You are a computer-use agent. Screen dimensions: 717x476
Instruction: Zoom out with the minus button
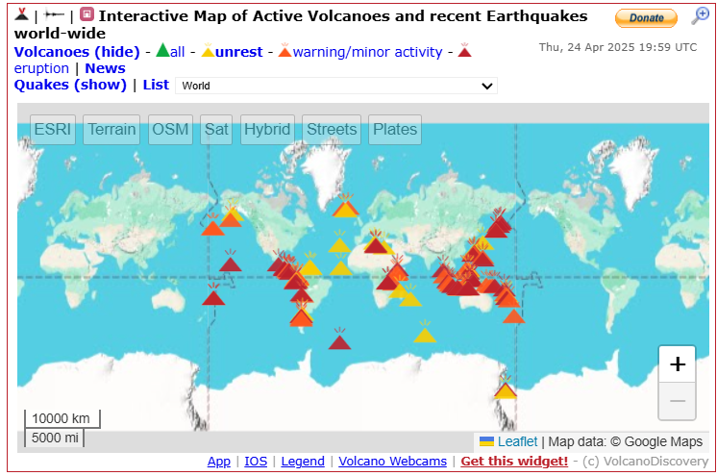[x=678, y=401]
